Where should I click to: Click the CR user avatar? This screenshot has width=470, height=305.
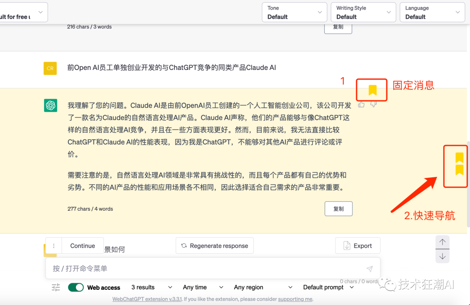click(50, 68)
